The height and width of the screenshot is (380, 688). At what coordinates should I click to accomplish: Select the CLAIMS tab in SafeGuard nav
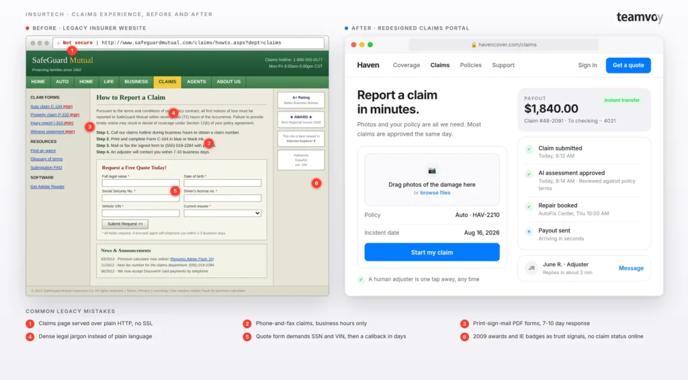167,81
